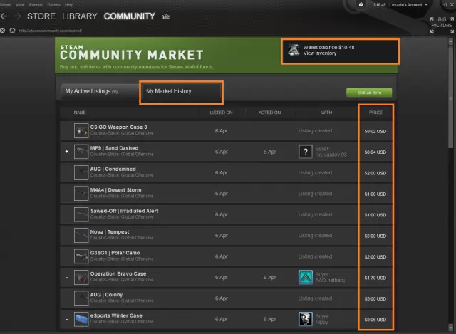The width and height of the screenshot is (456, 334).
Task: Switch to My Active Listings tab
Action: (100, 91)
